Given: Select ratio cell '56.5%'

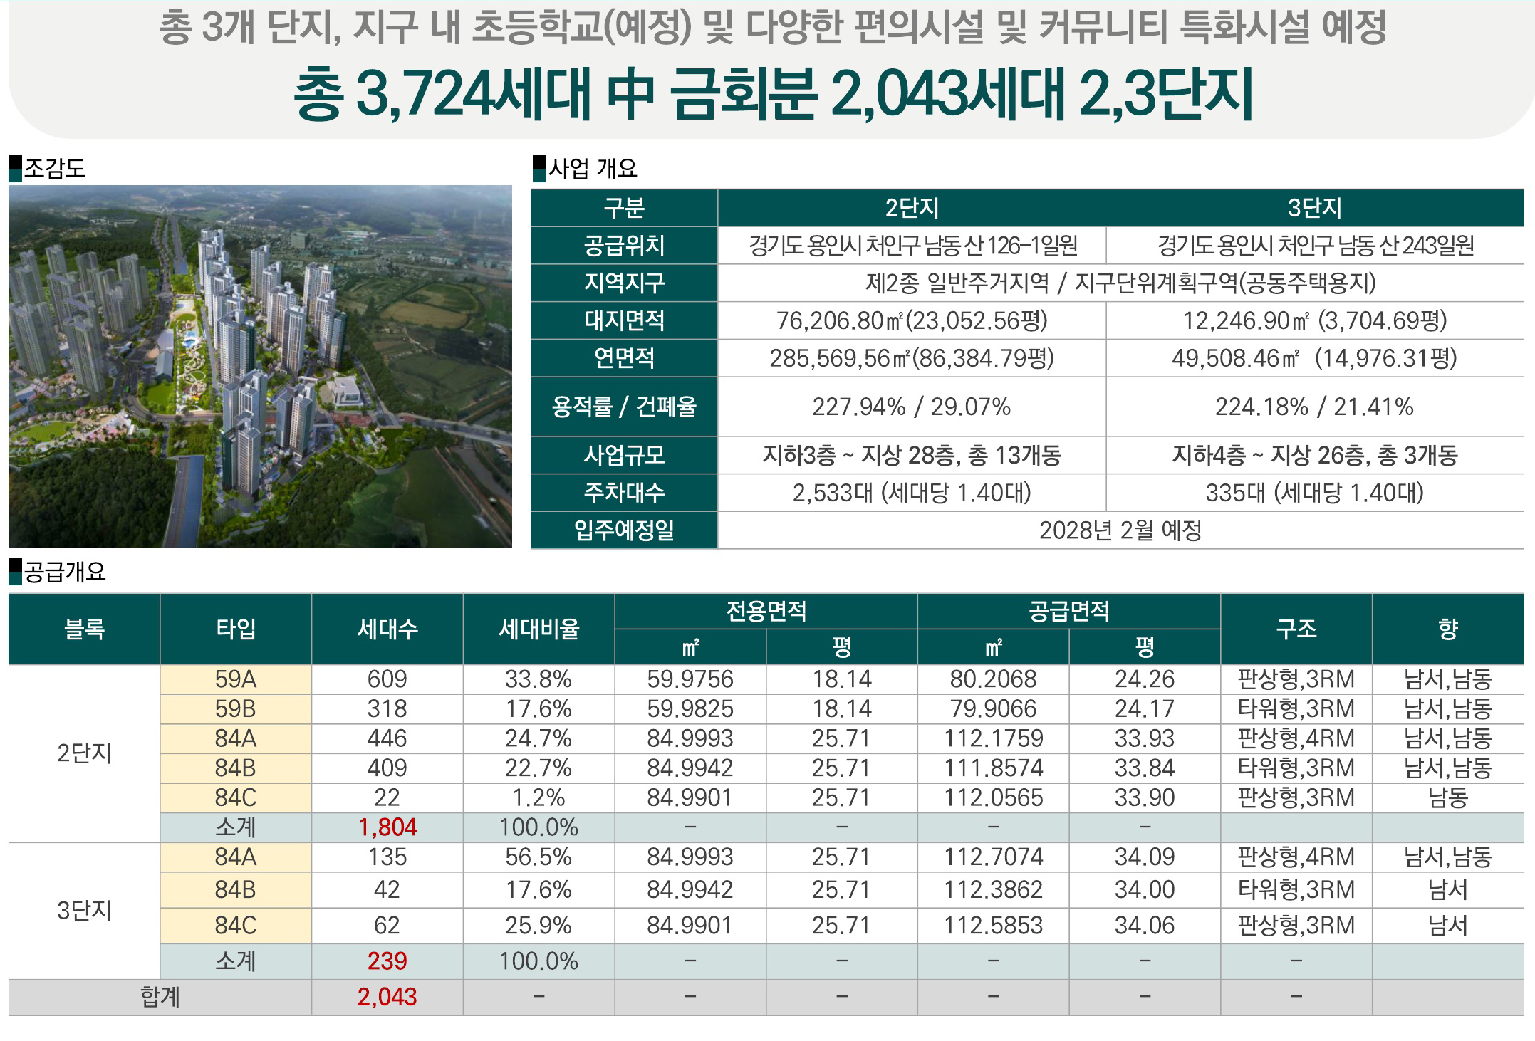Looking at the screenshot, I should click(x=538, y=857).
